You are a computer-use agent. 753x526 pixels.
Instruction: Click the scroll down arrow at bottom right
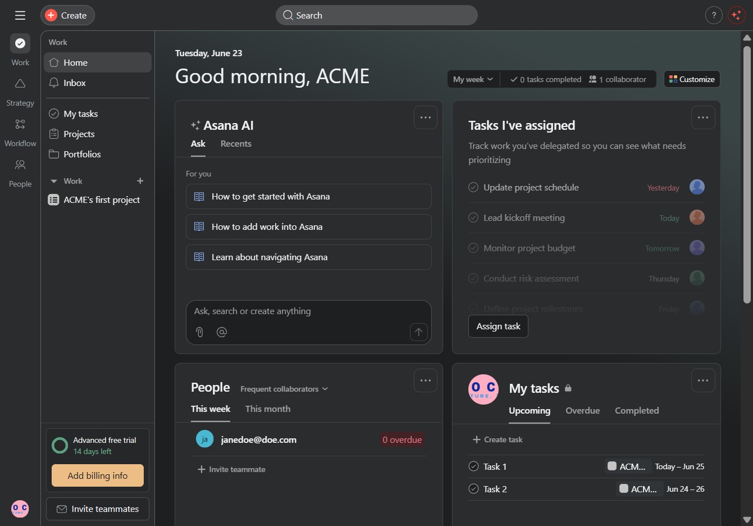tap(747, 520)
